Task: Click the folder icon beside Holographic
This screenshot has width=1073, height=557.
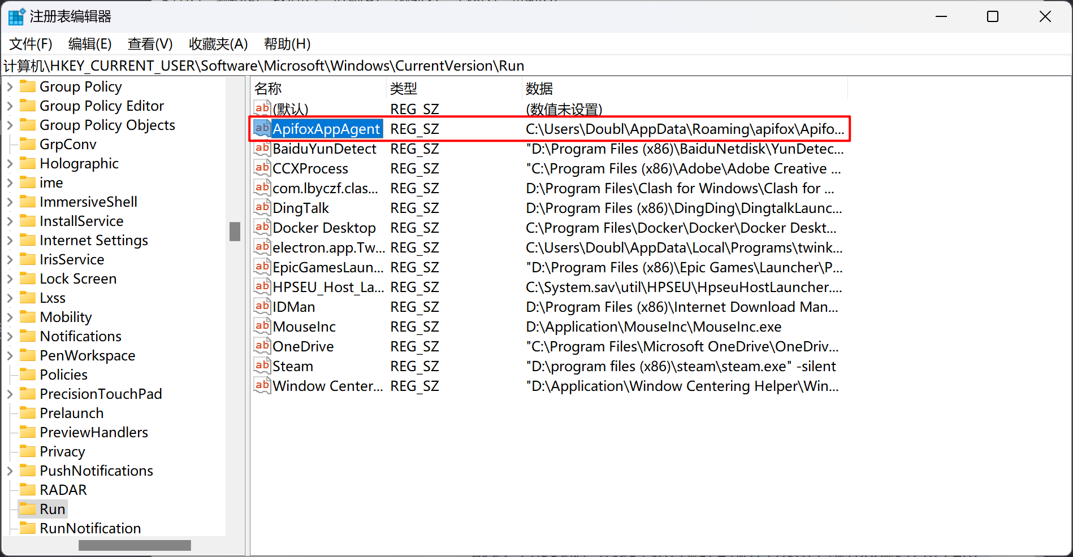Action: [28, 163]
